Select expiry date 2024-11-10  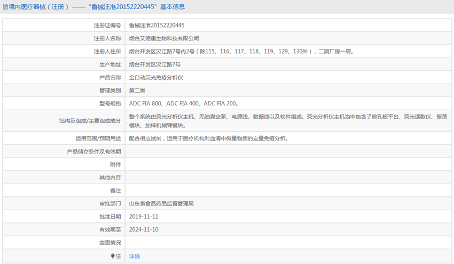tap(144, 229)
